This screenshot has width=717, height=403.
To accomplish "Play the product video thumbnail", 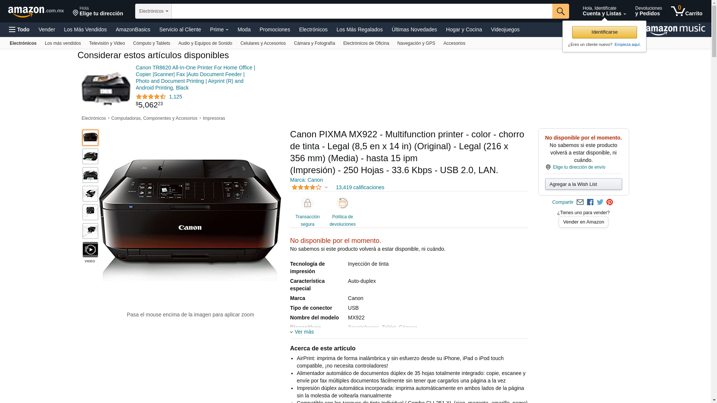I will pyautogui.click(x=90, y=250).
